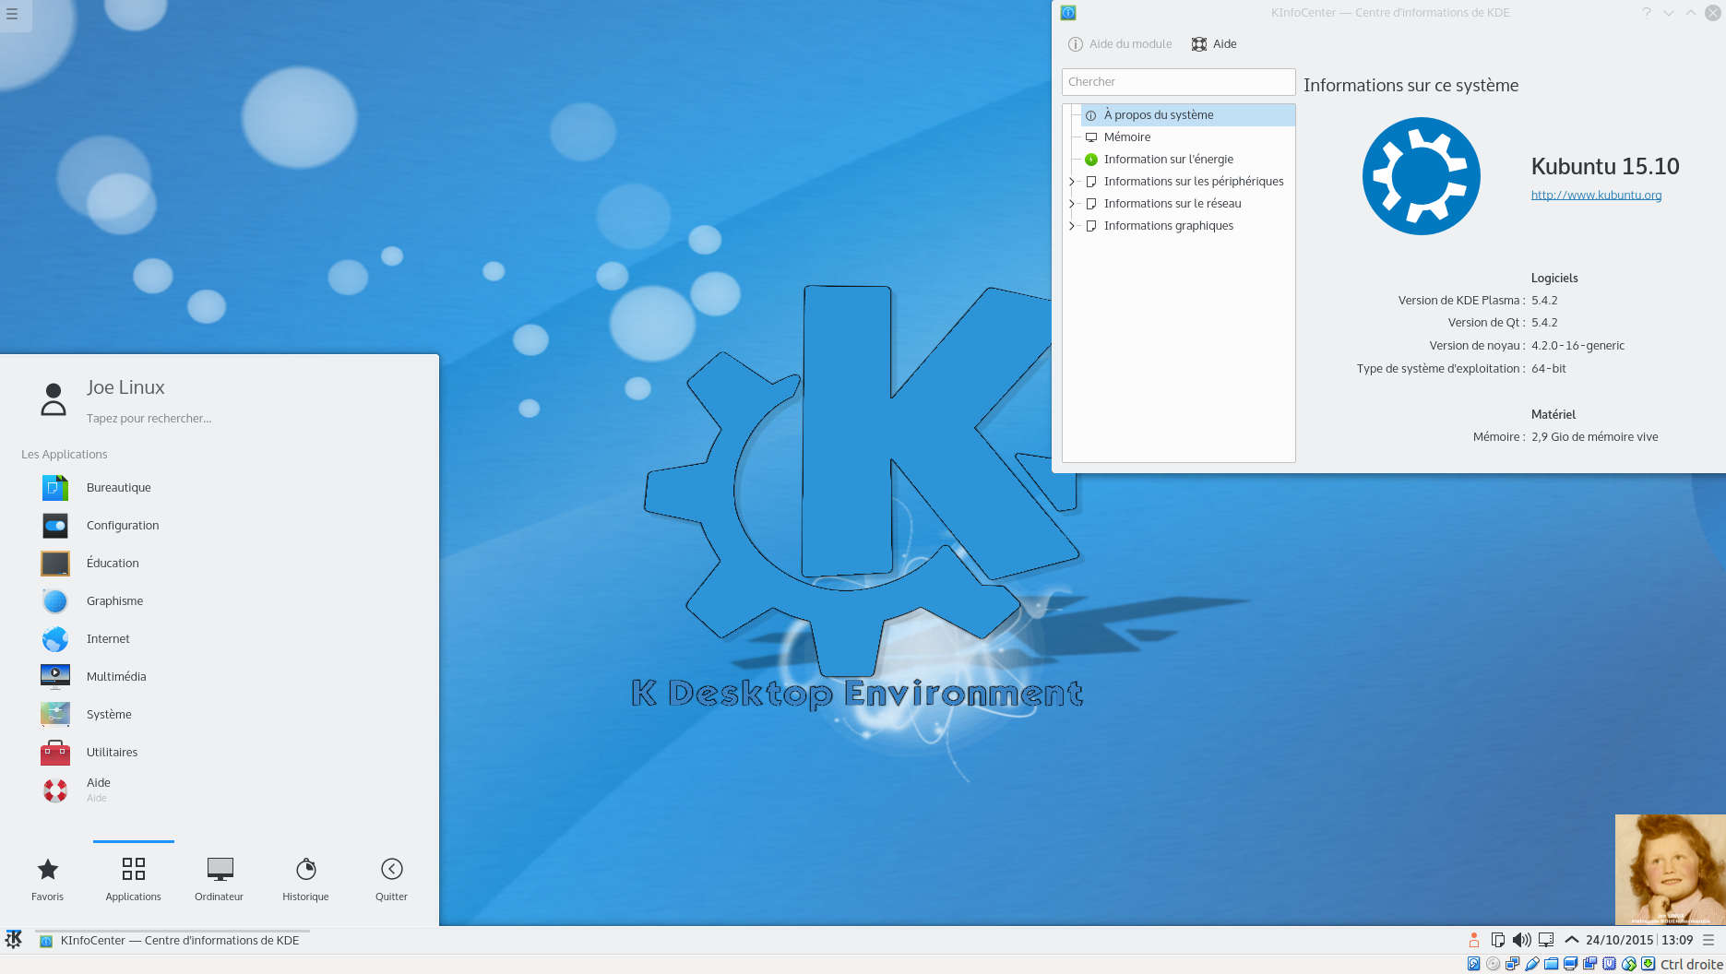Switch to the Ordinateur tab
The width and height of the screenshot is (1726, 974).
220,879
